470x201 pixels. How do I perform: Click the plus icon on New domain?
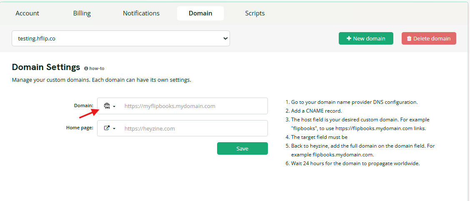(349, 38)
